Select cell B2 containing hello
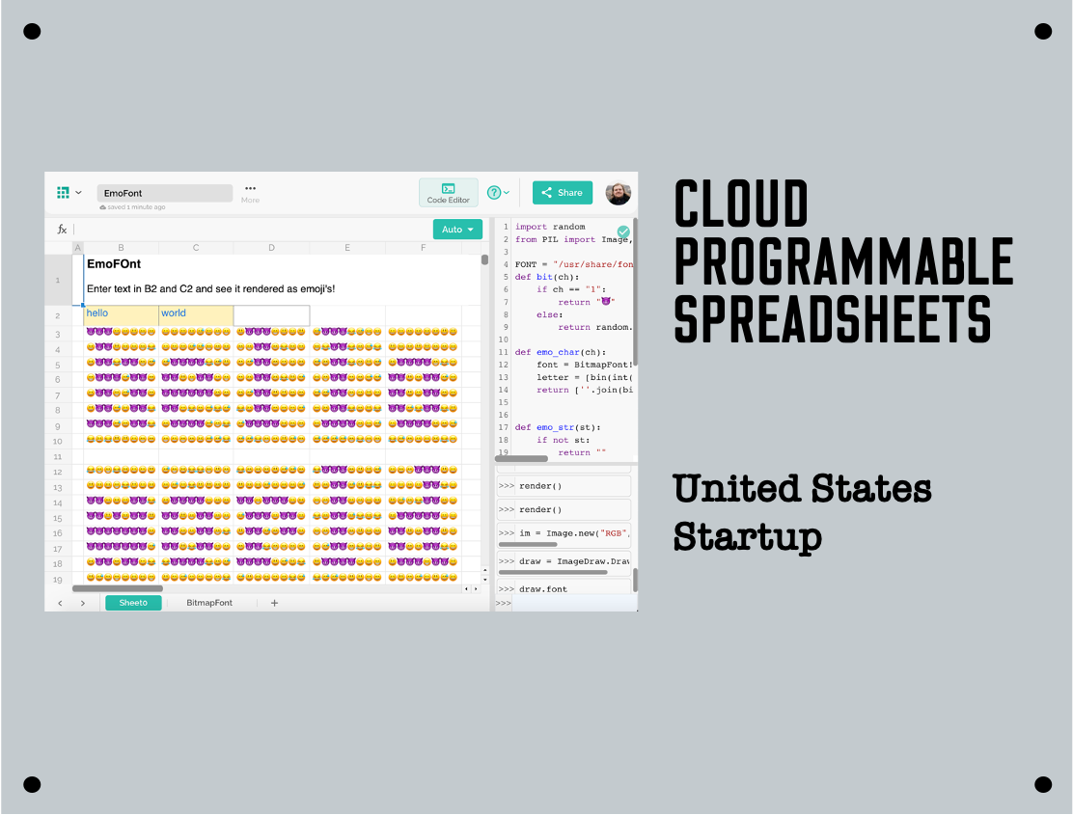 pyautogui.click(x=122, y=314)
